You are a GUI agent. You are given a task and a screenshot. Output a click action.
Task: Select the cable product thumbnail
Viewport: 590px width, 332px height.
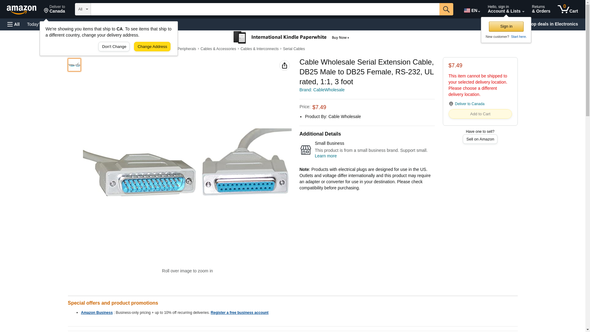pyautogui.click(x=74, y=65)
